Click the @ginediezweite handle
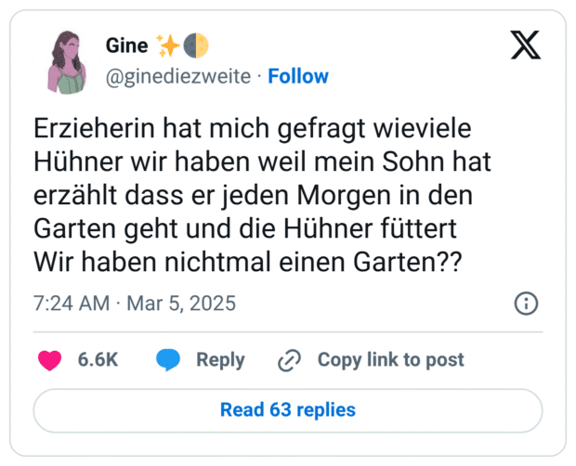The image size is (576, 466). coord(178,76)
